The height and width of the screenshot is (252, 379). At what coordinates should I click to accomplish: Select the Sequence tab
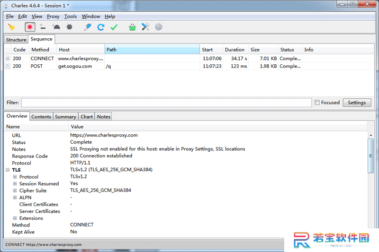point(41,39)
